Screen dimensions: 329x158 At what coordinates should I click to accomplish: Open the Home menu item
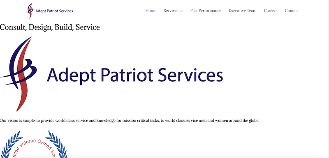click(151, 11)
